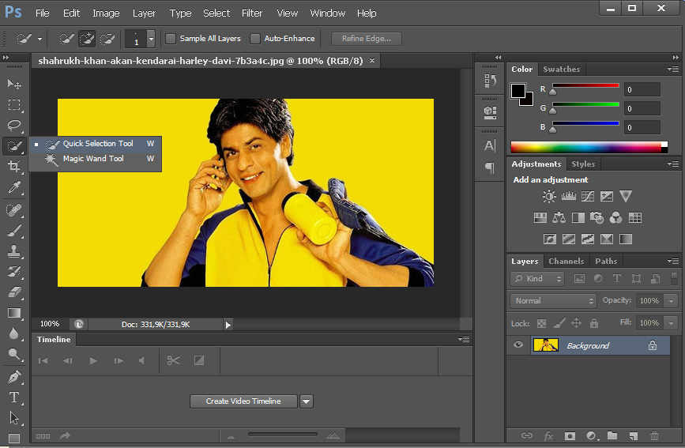Open the brush size picker dropdown
Viewport: 685px width, 448px height.
click(151, 39)
